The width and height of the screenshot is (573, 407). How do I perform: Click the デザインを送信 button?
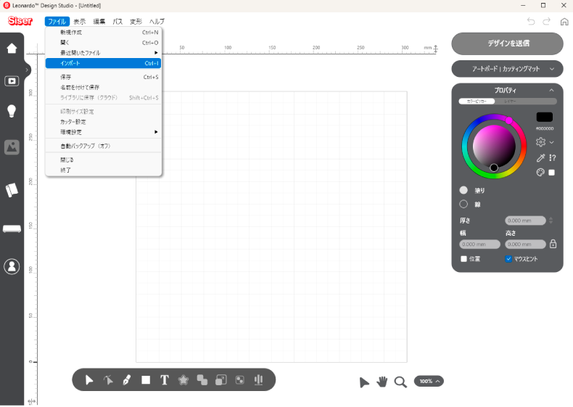[507, 44]
